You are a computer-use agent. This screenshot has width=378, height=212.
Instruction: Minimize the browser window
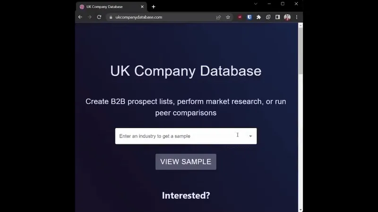click(269, 4)
